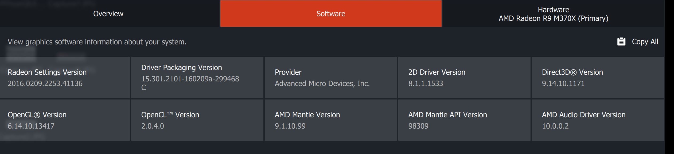The image size is (674, 154).
Task: Select the 2D Driver Version tile
Action: (464, 77)
